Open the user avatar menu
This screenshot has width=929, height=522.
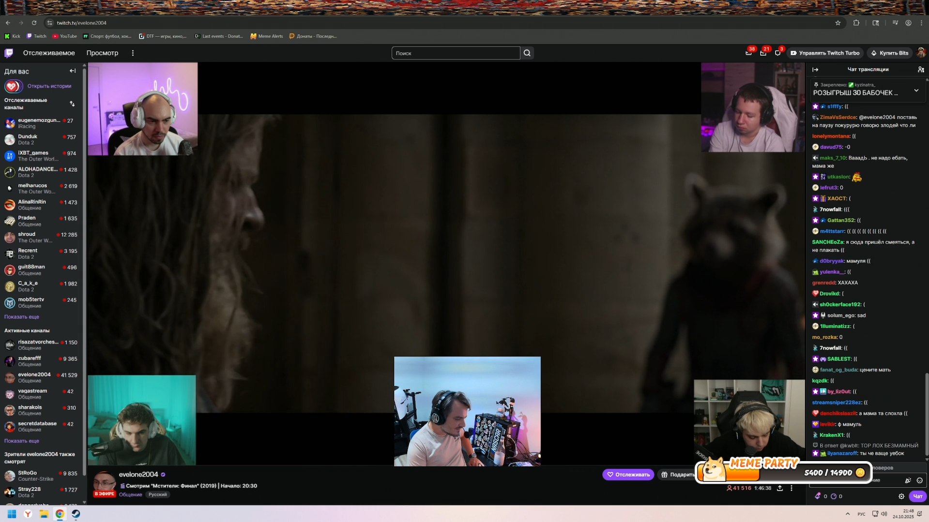(x=921, y=53)
